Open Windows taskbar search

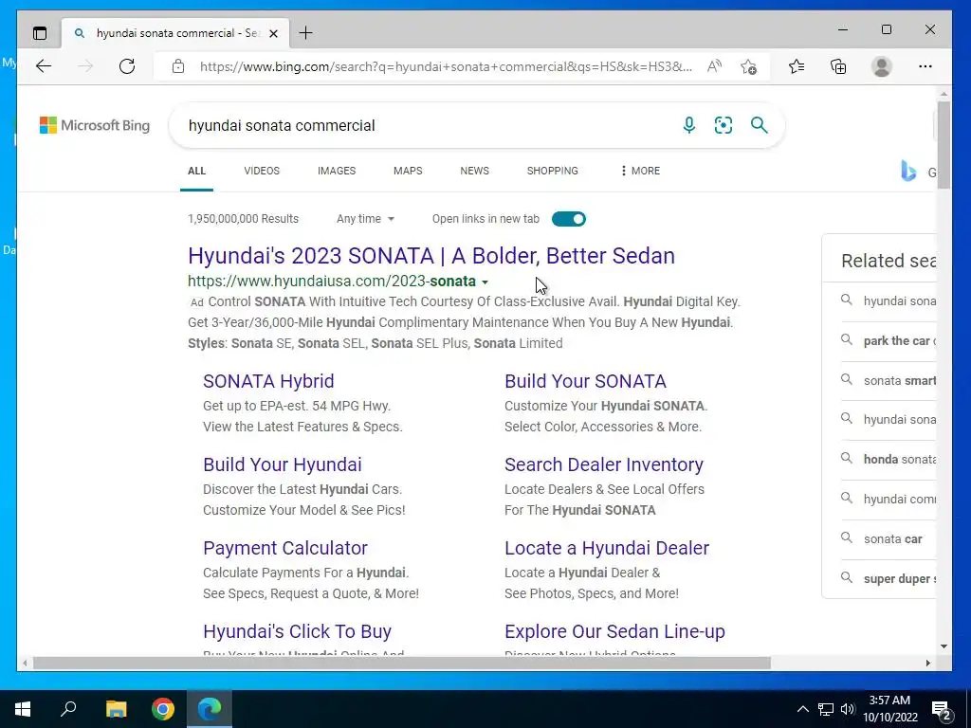[x=68, y=709]
